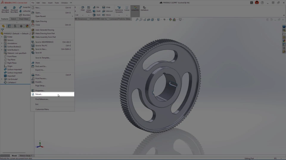The image size is (286, 160).
Task: Click Customize Menu at bottom
Action: click(52, 109)
